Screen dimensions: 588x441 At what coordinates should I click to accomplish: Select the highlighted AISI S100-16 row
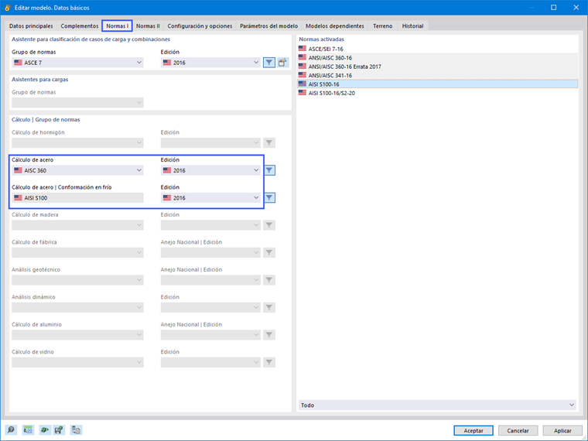click(x=437, y=84)
